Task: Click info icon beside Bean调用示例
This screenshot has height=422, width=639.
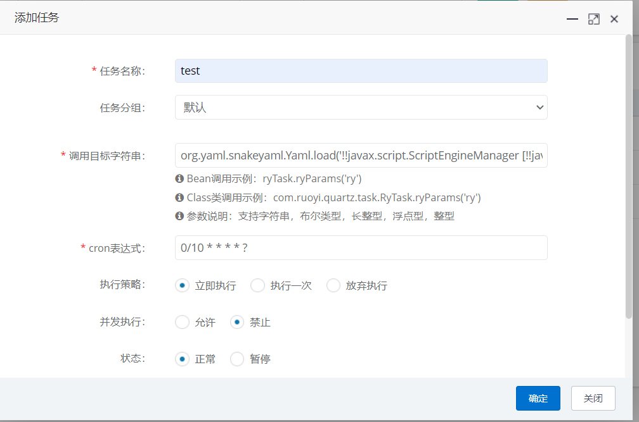Action: [x=179, y=178]
